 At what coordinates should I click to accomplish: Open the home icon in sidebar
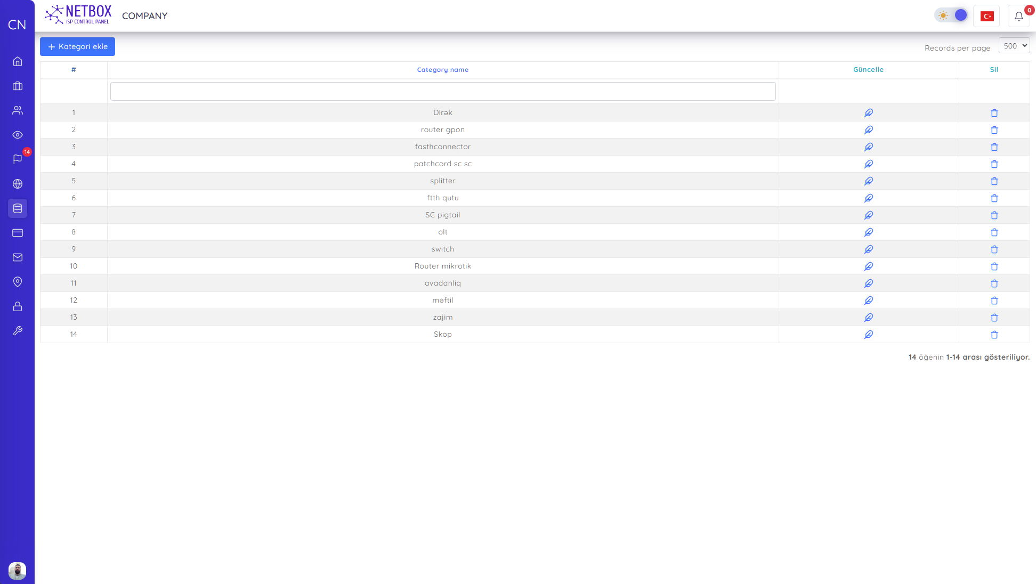(x=18, y=61)
